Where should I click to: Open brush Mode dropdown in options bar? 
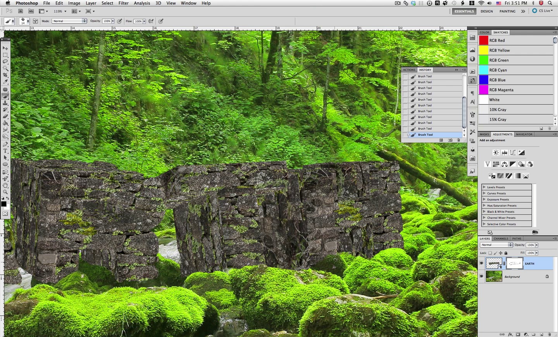pyautogui.click(x=69, y=21)
